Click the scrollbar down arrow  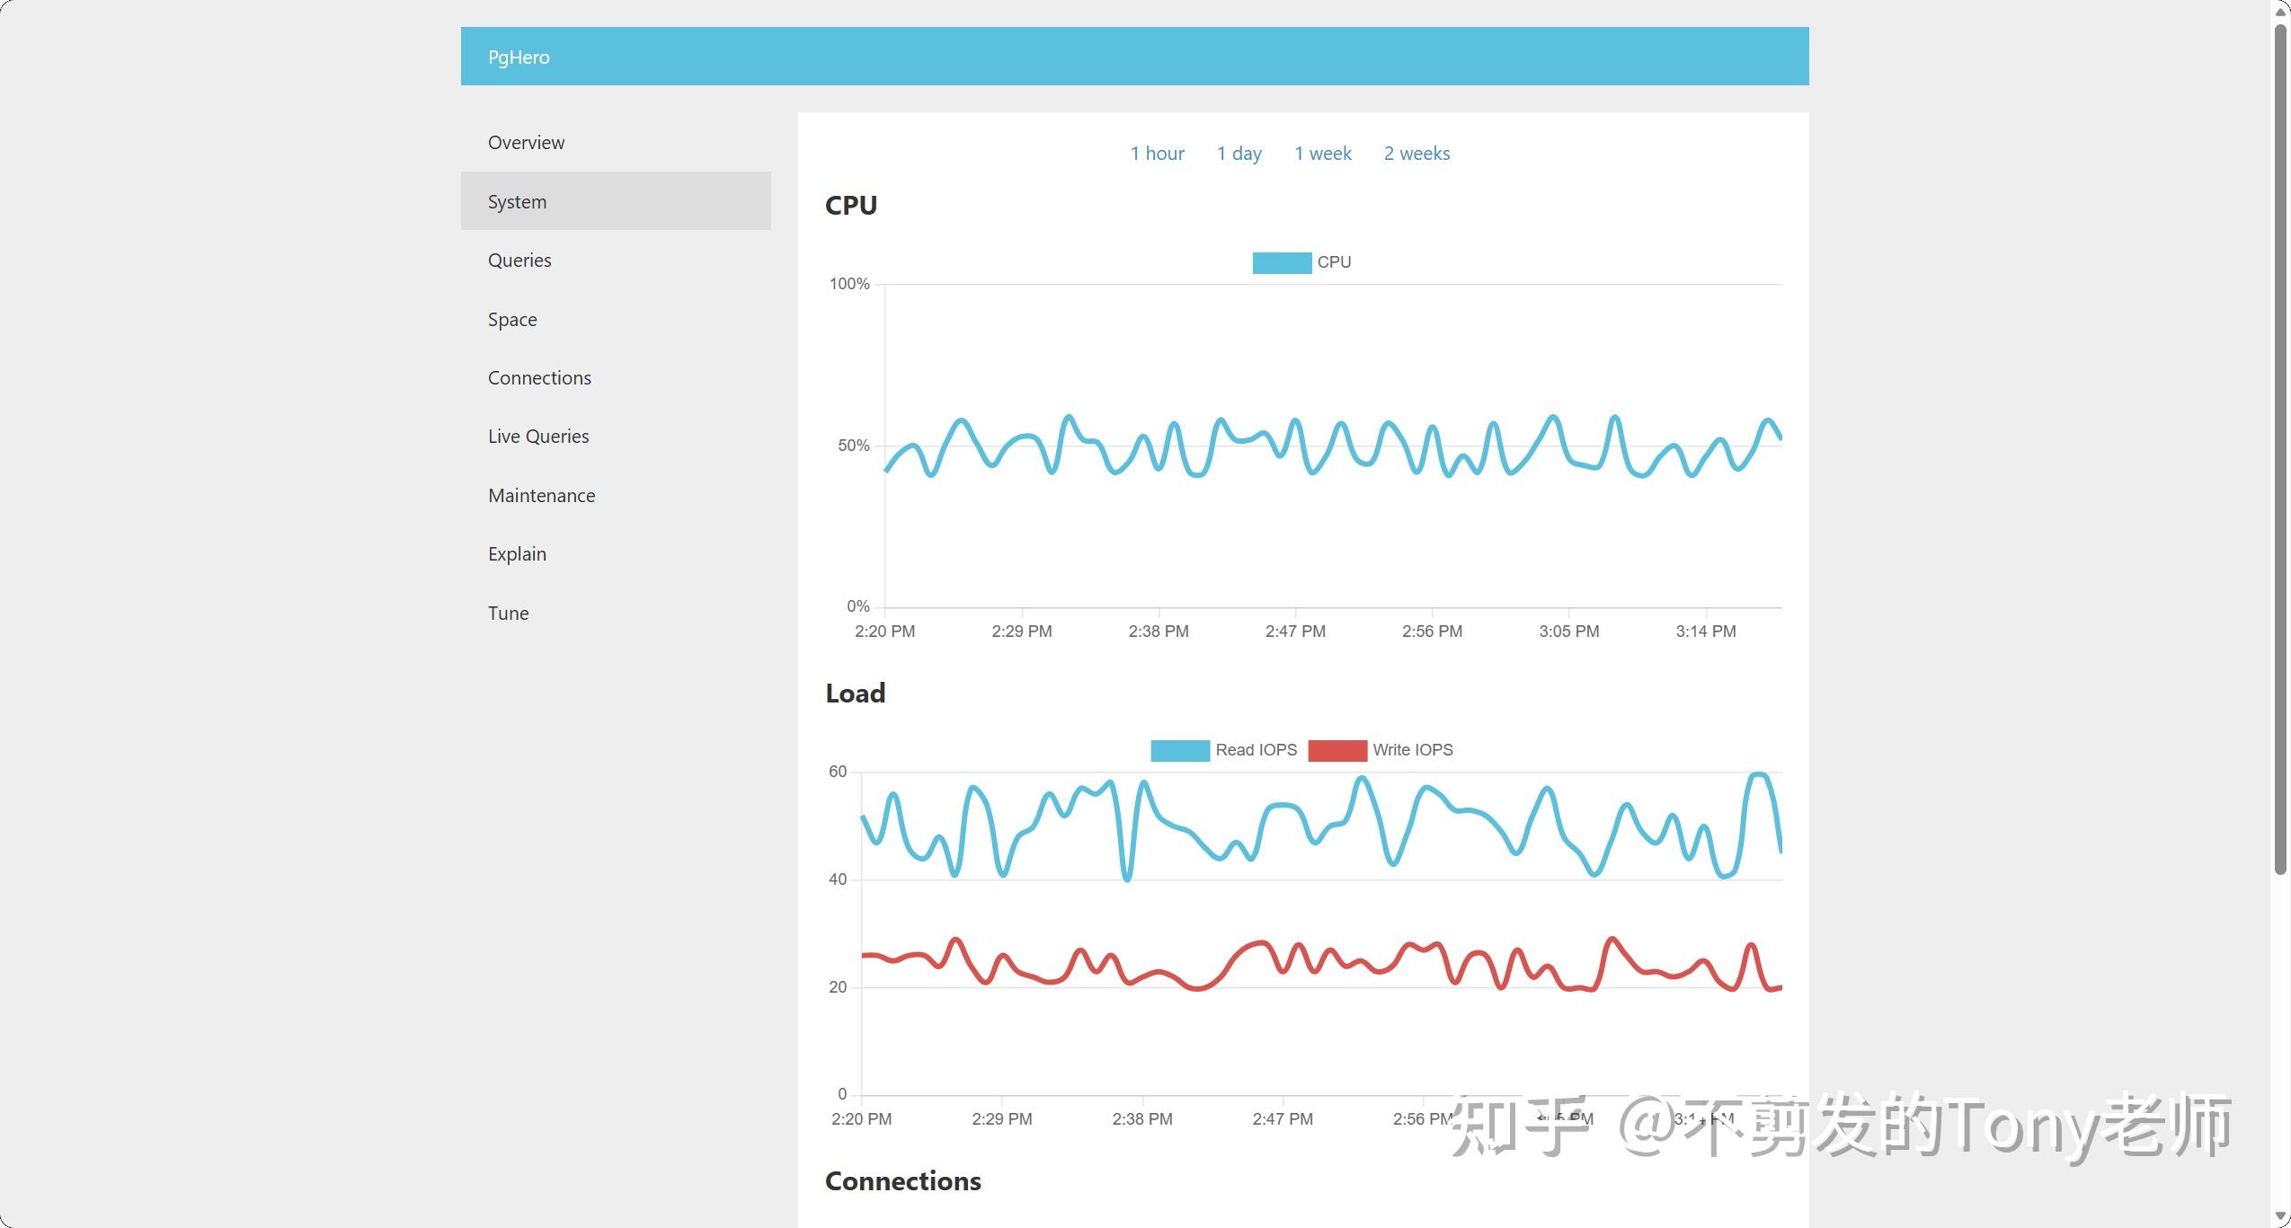[x=2280, y=1217]
